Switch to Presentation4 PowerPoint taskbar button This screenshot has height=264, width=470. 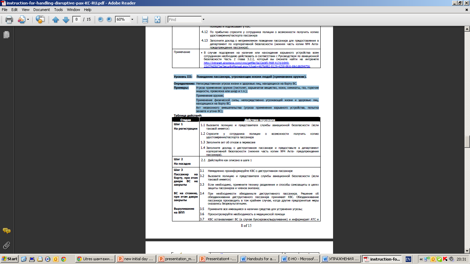coord(218,259)
